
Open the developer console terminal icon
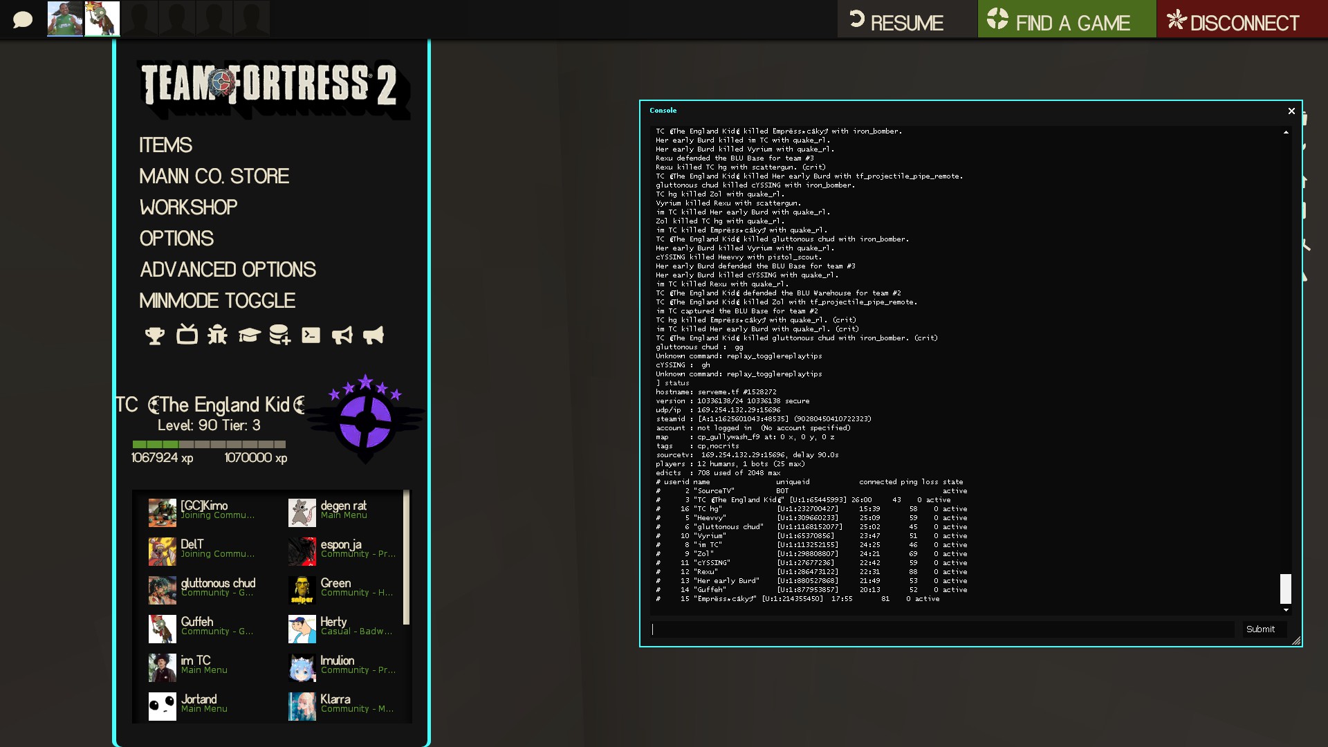tap(311, 335)
